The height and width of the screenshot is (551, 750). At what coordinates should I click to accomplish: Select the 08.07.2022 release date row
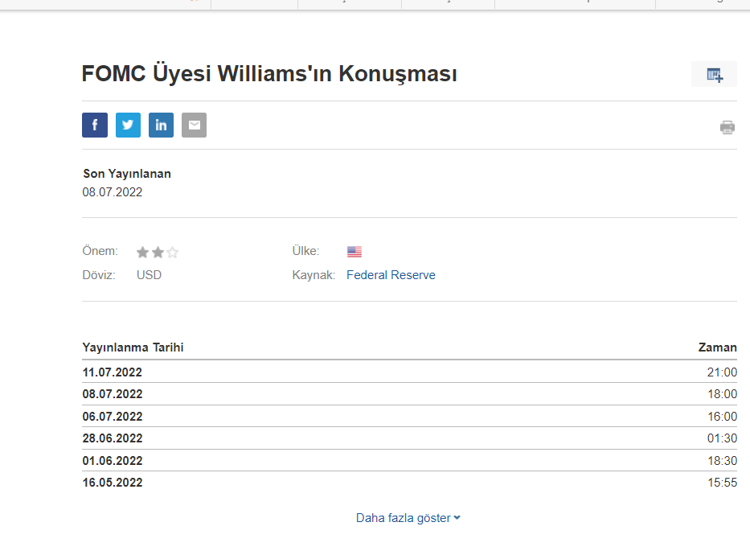(x=113, y=394)
